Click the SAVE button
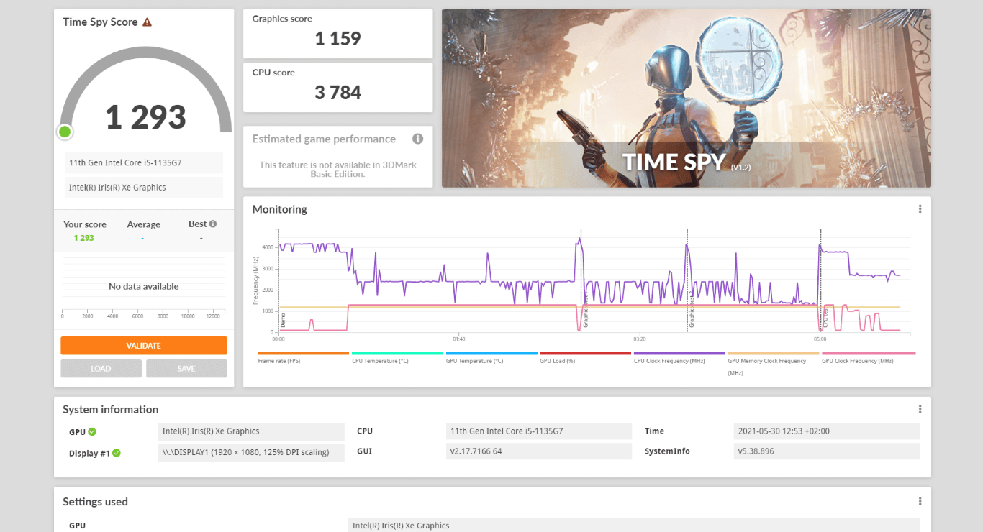This screenshot has width=983, height=532. pyautogui.click(x=186, y=369)
